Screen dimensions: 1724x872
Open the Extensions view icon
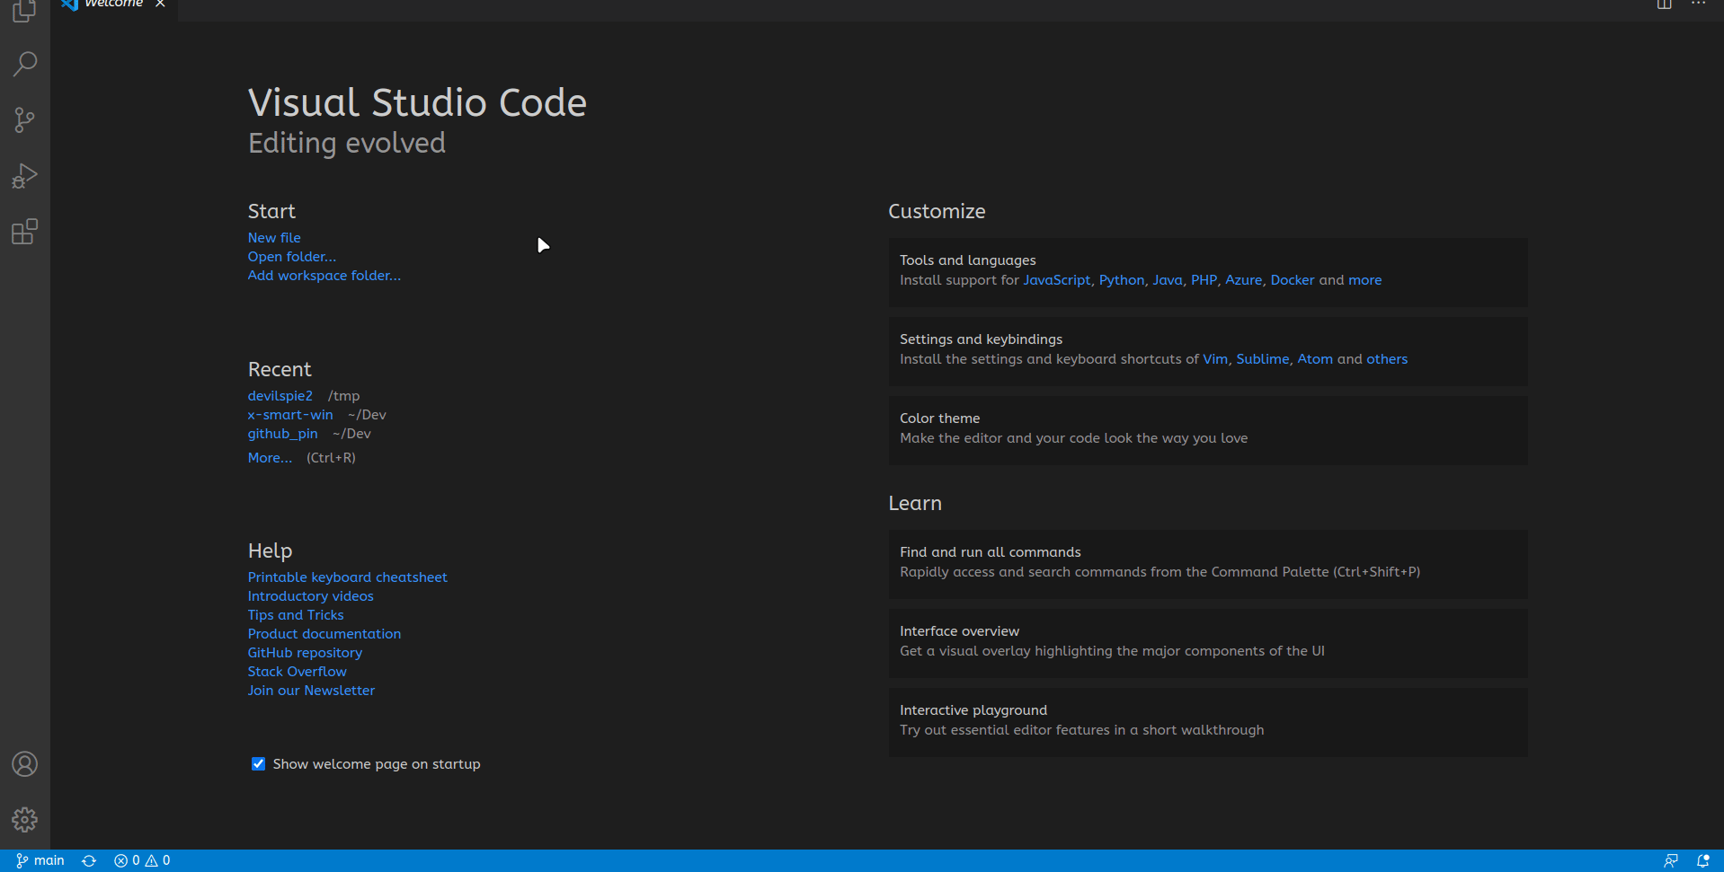[x=24, y=232]
